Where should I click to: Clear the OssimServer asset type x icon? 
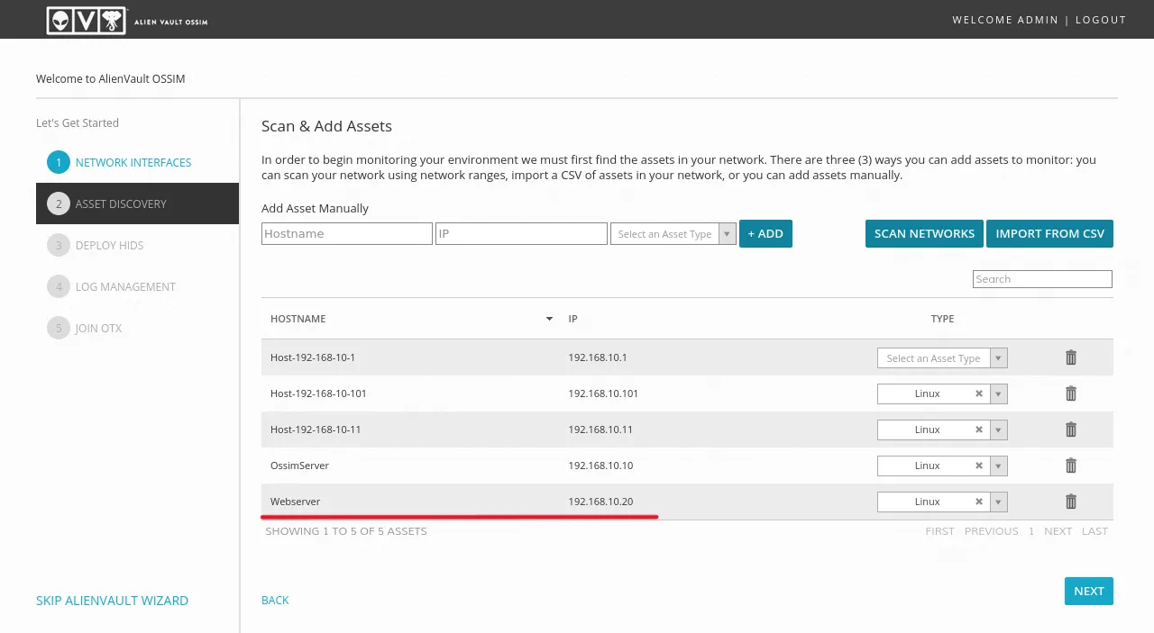point(978,466)
